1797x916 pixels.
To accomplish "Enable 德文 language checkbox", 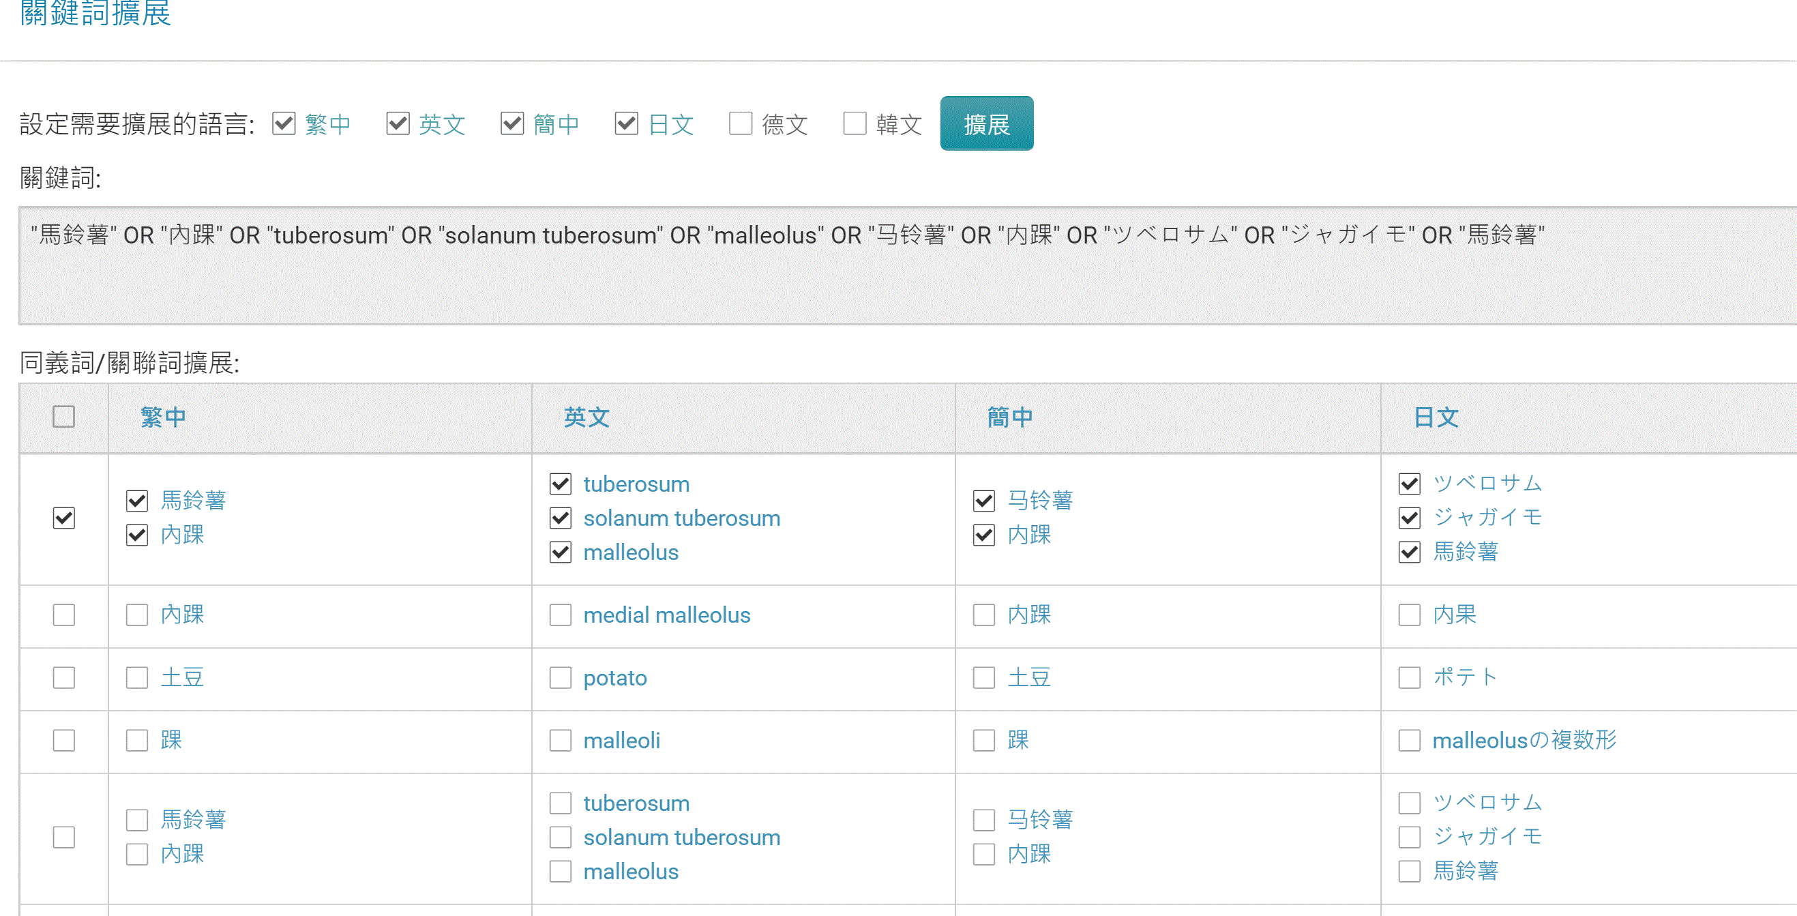I will (740, 124).
